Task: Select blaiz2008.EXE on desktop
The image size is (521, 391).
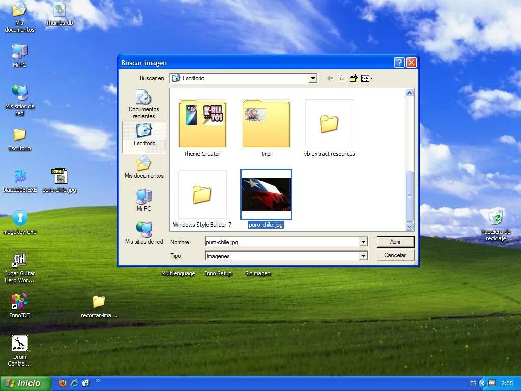Action: point(20,181)
